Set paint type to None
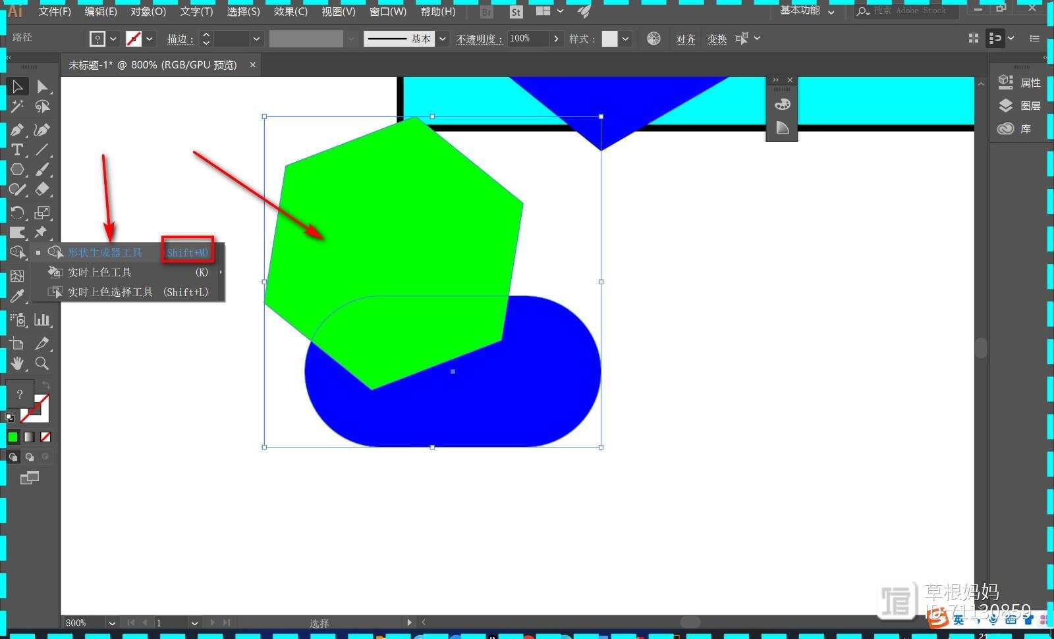1054x639 pixels. coord(45,437)
